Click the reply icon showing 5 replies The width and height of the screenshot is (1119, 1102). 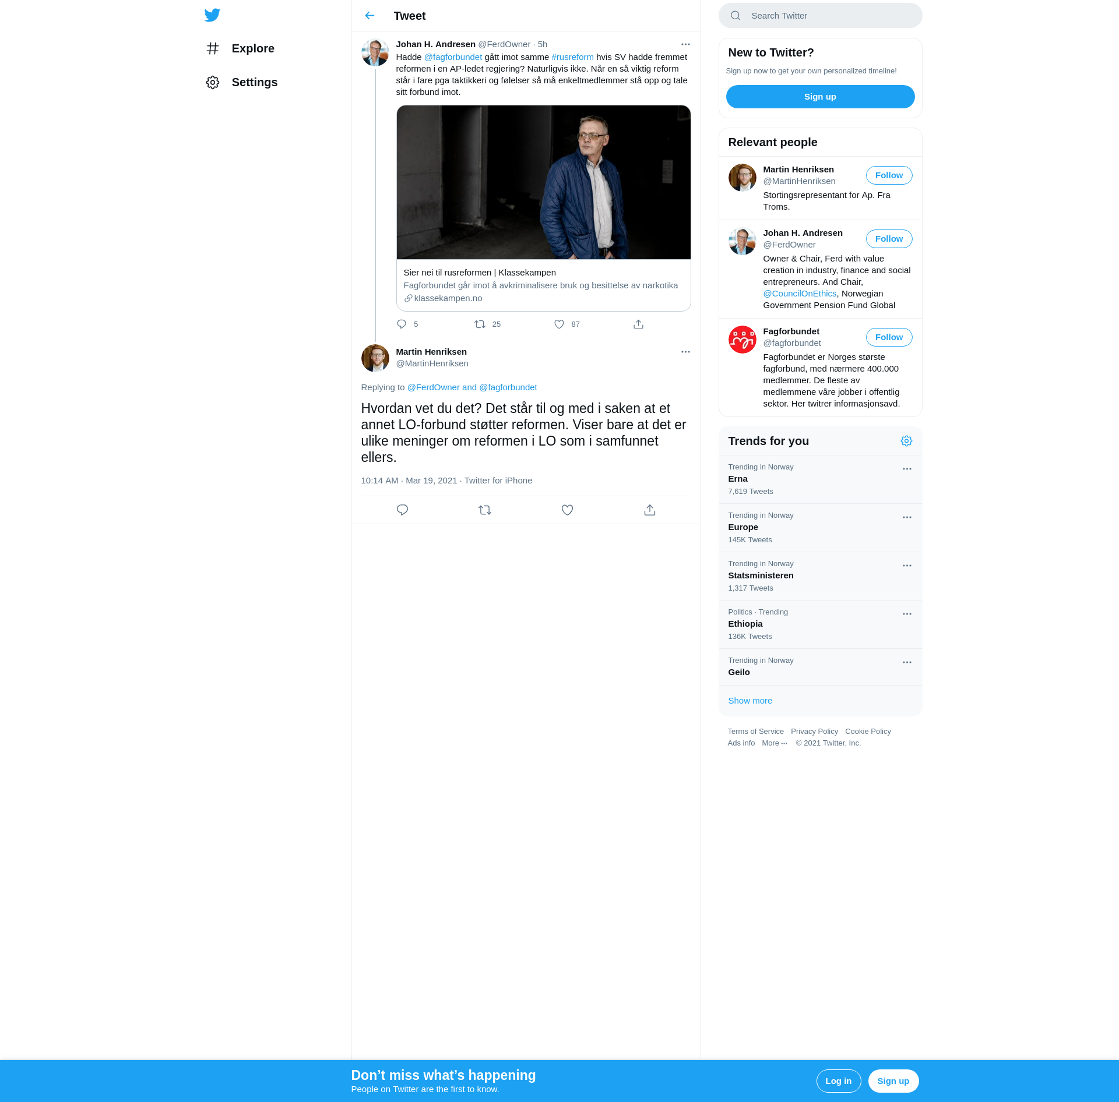(402, 324)
